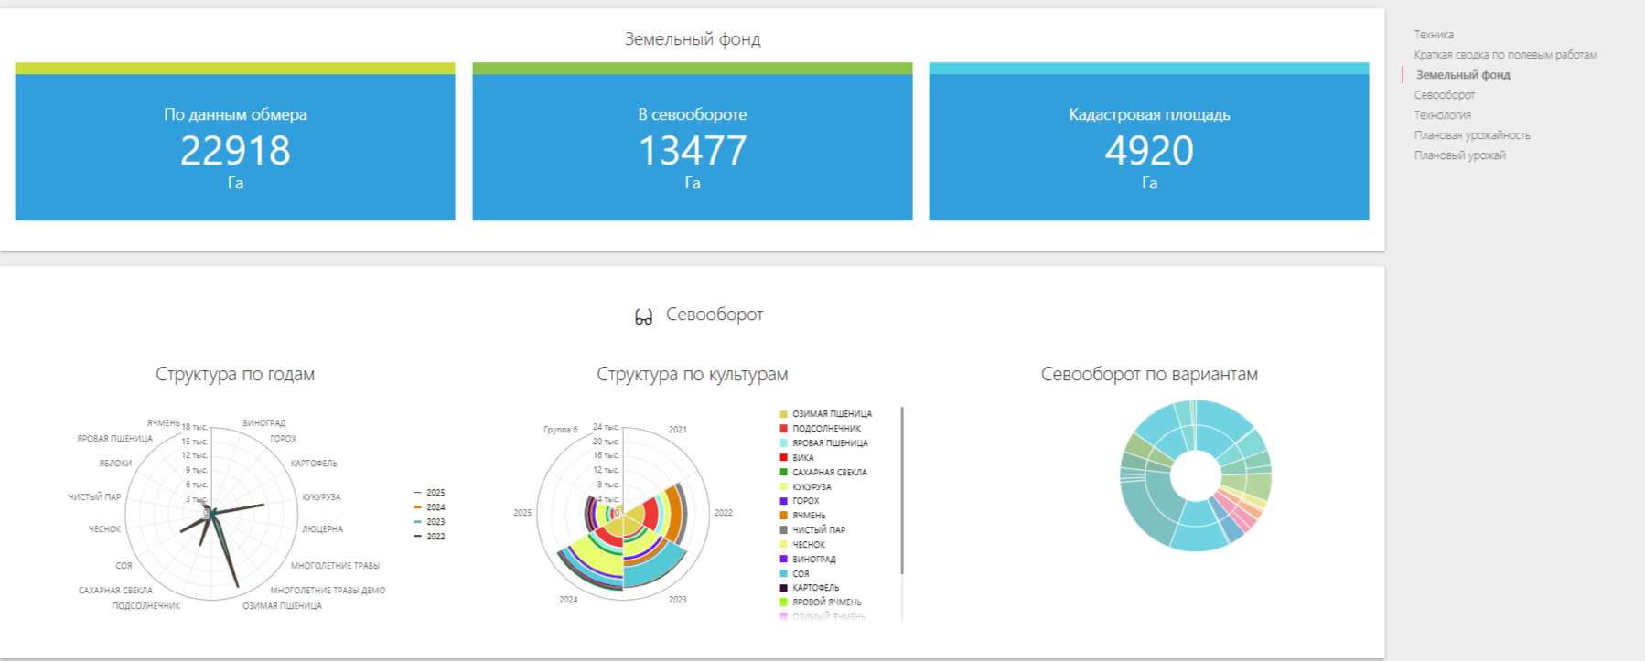Hide КУКУРУЗА in the crops legend
This screenshot has height=661, width=1645.
pos(811,487)
